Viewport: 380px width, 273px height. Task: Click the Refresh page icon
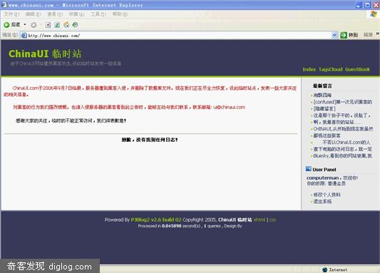tap(57, 25)
